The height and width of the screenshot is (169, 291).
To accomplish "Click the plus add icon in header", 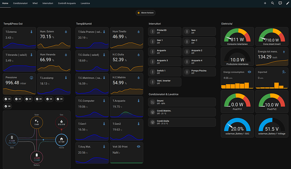I will [x=265, y=3].
